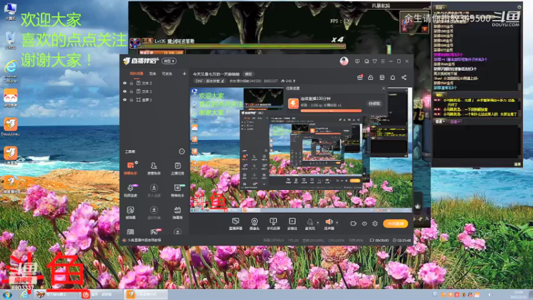Click the Windows Start button
533x300 pixels.
click(7, 295)
